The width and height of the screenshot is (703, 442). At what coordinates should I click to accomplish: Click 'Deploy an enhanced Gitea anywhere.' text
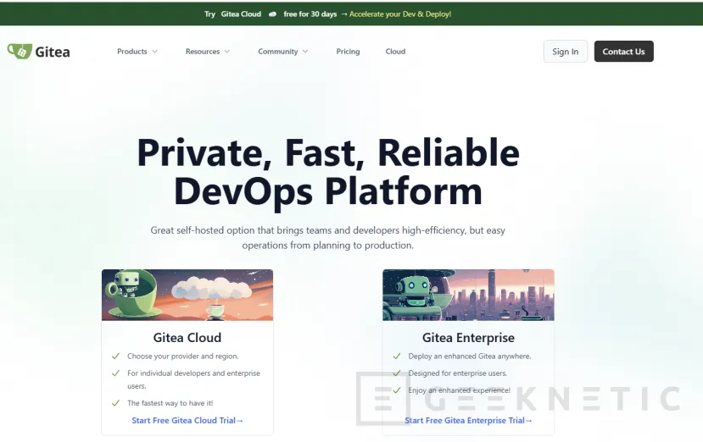pos(470,356)
